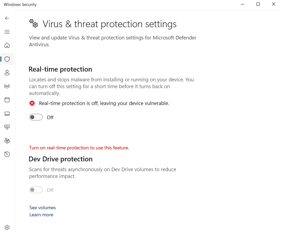Open Settings gear in the sidebar

(x=7, y=227)
